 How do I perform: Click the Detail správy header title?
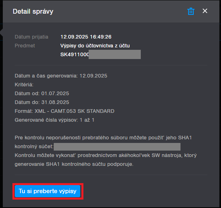[x=33, y=11]
